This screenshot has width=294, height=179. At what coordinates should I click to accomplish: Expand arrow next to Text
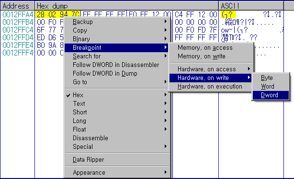tap(166, 103)
